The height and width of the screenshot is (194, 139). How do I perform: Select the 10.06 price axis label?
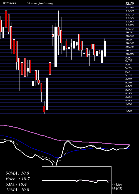130,54
